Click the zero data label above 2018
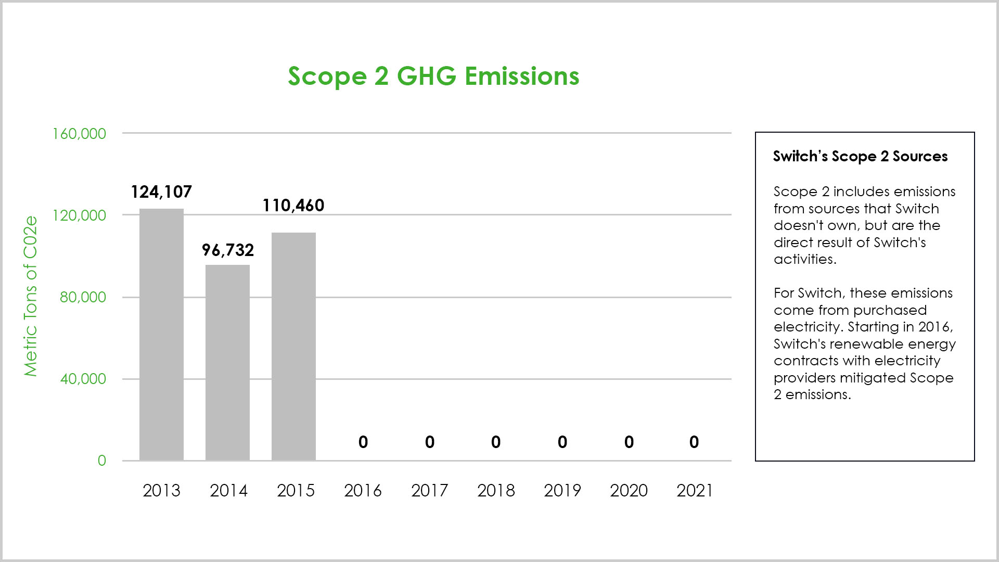Image resolution: width=999 pixels, height=562 pixels. (496, 442)
